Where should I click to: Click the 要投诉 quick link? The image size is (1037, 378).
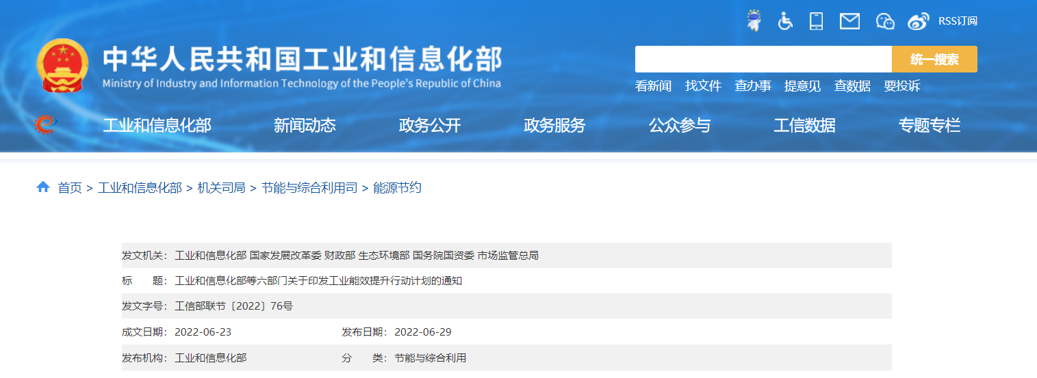coord(901,86)
